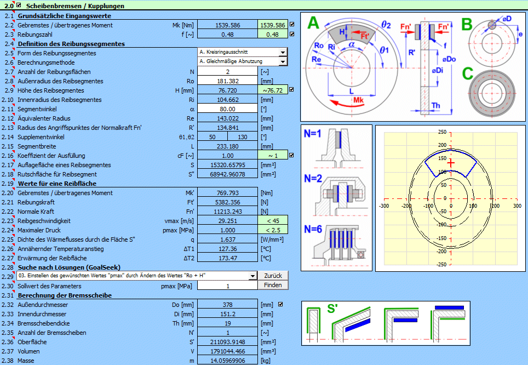The image size is (528, 365).
Task: Click the Bremsscheibendicke Th value 19
Action: click(x=228, y=323)
